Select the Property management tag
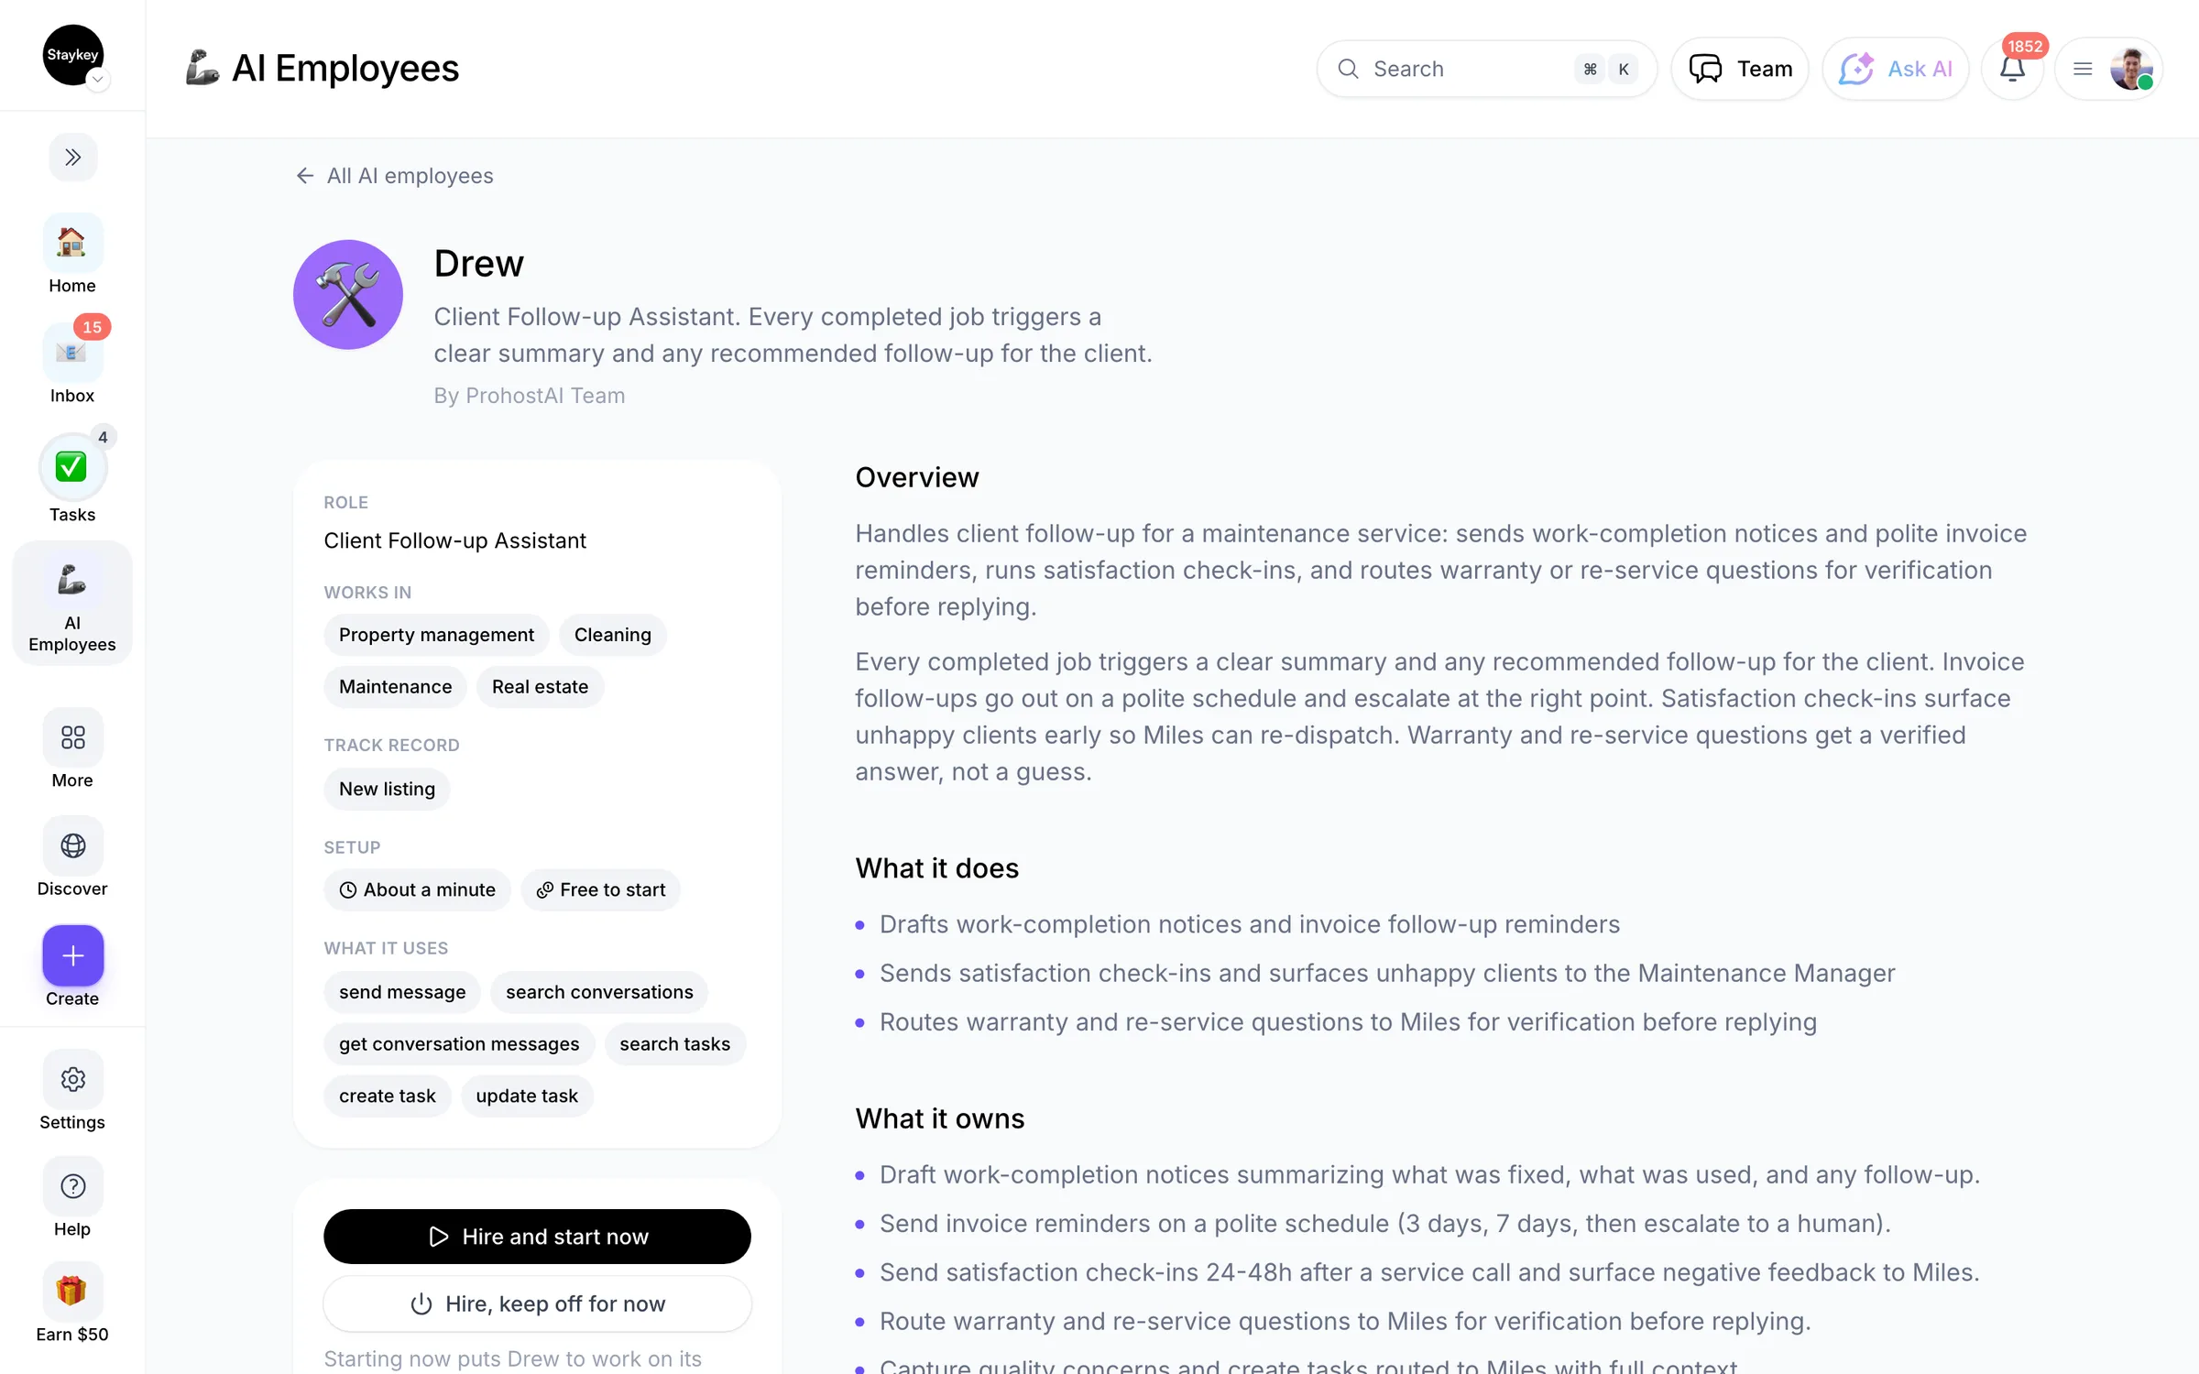The image size is (2199, 1374). click(436, 635)
